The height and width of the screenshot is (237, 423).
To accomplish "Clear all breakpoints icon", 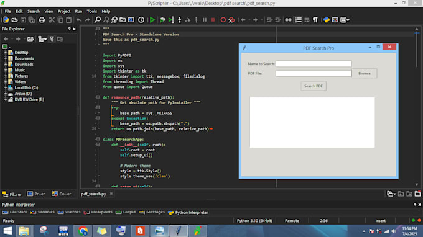I will [231, 20].
